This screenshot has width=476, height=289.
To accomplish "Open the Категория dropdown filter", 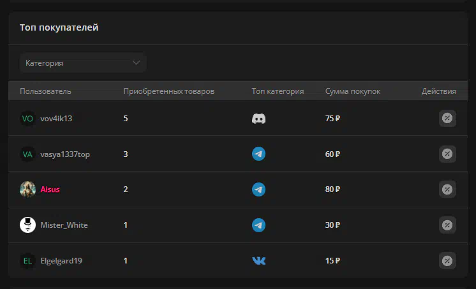I will tap(83, 63).
